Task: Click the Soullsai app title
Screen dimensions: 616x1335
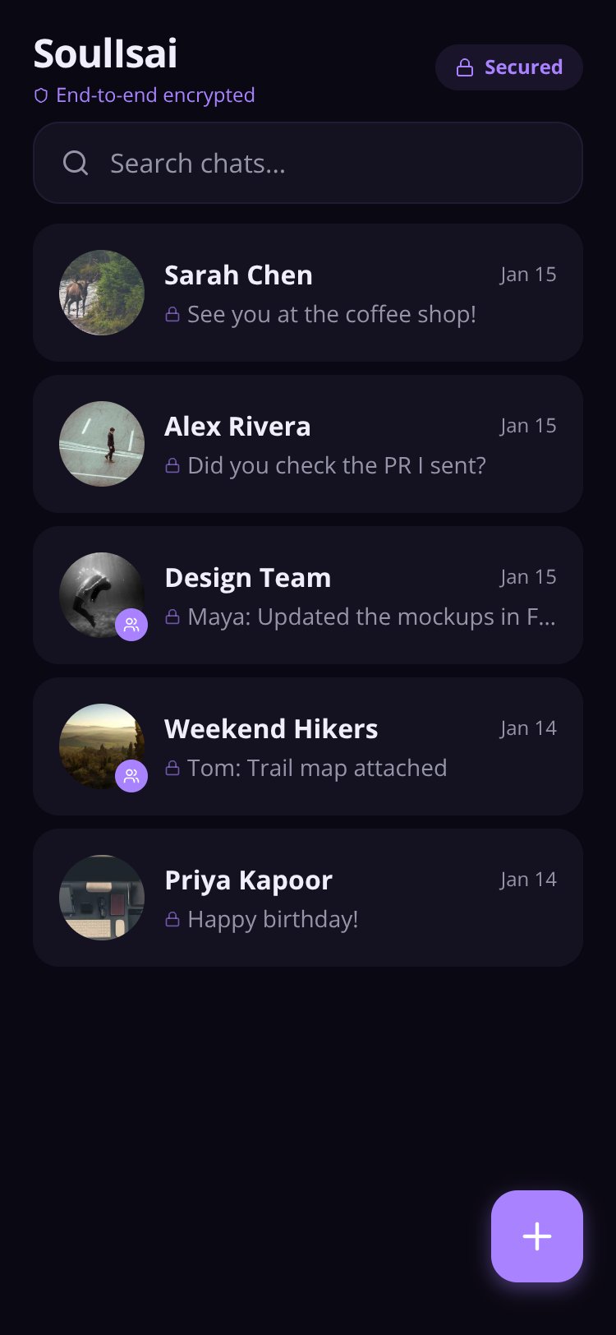Action: tap(105, 54)
